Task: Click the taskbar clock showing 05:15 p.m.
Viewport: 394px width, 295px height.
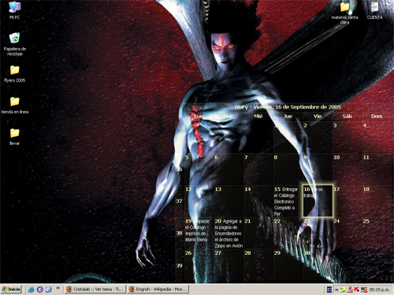Action: (x=379, y=289)
